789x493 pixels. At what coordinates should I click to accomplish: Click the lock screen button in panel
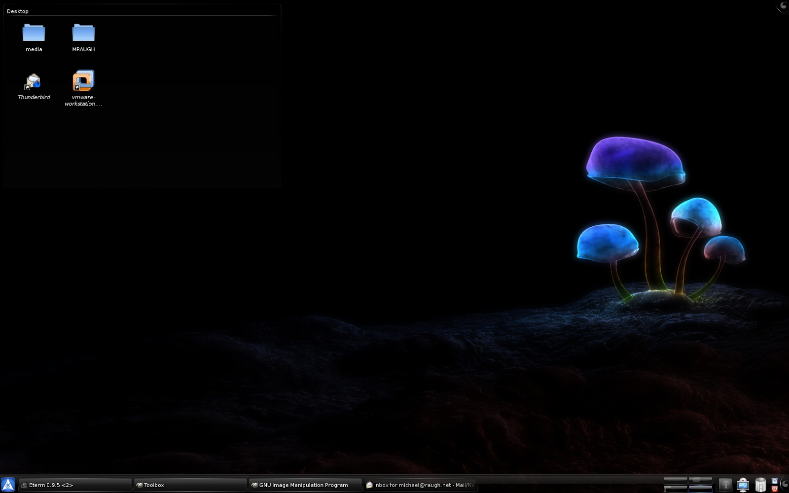[x=774, y=481]
